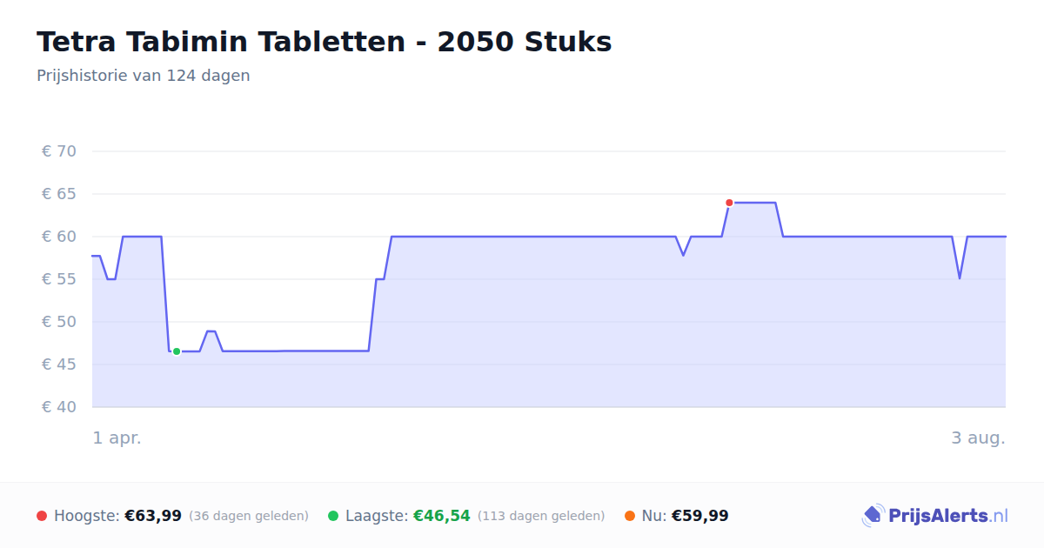Click the 1 apr. start date label
The width and height of the screenshot is (1044, 548).
click(117, 438)
